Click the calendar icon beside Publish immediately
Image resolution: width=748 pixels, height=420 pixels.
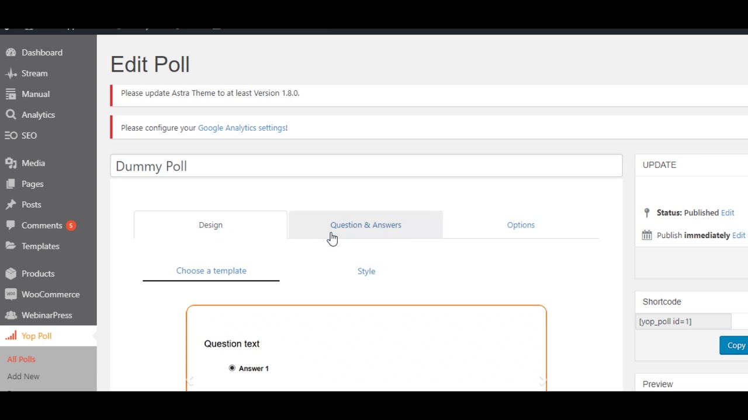pyautogui.click(x=647, y=235)
